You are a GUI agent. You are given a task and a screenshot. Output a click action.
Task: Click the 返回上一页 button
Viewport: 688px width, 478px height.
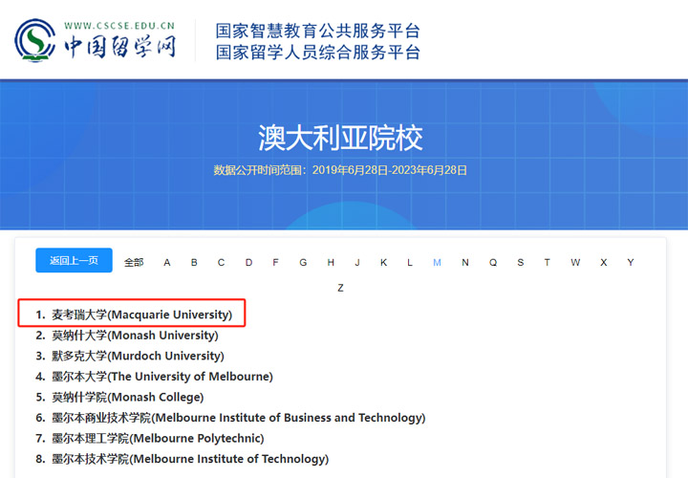coord(74,260)
